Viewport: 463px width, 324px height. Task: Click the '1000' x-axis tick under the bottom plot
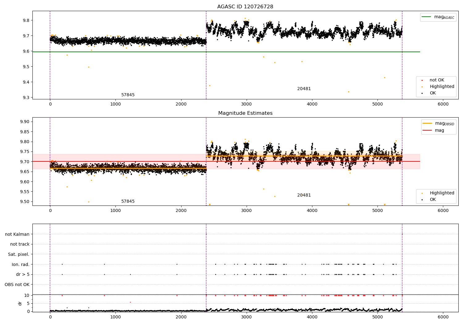point(115,317)
